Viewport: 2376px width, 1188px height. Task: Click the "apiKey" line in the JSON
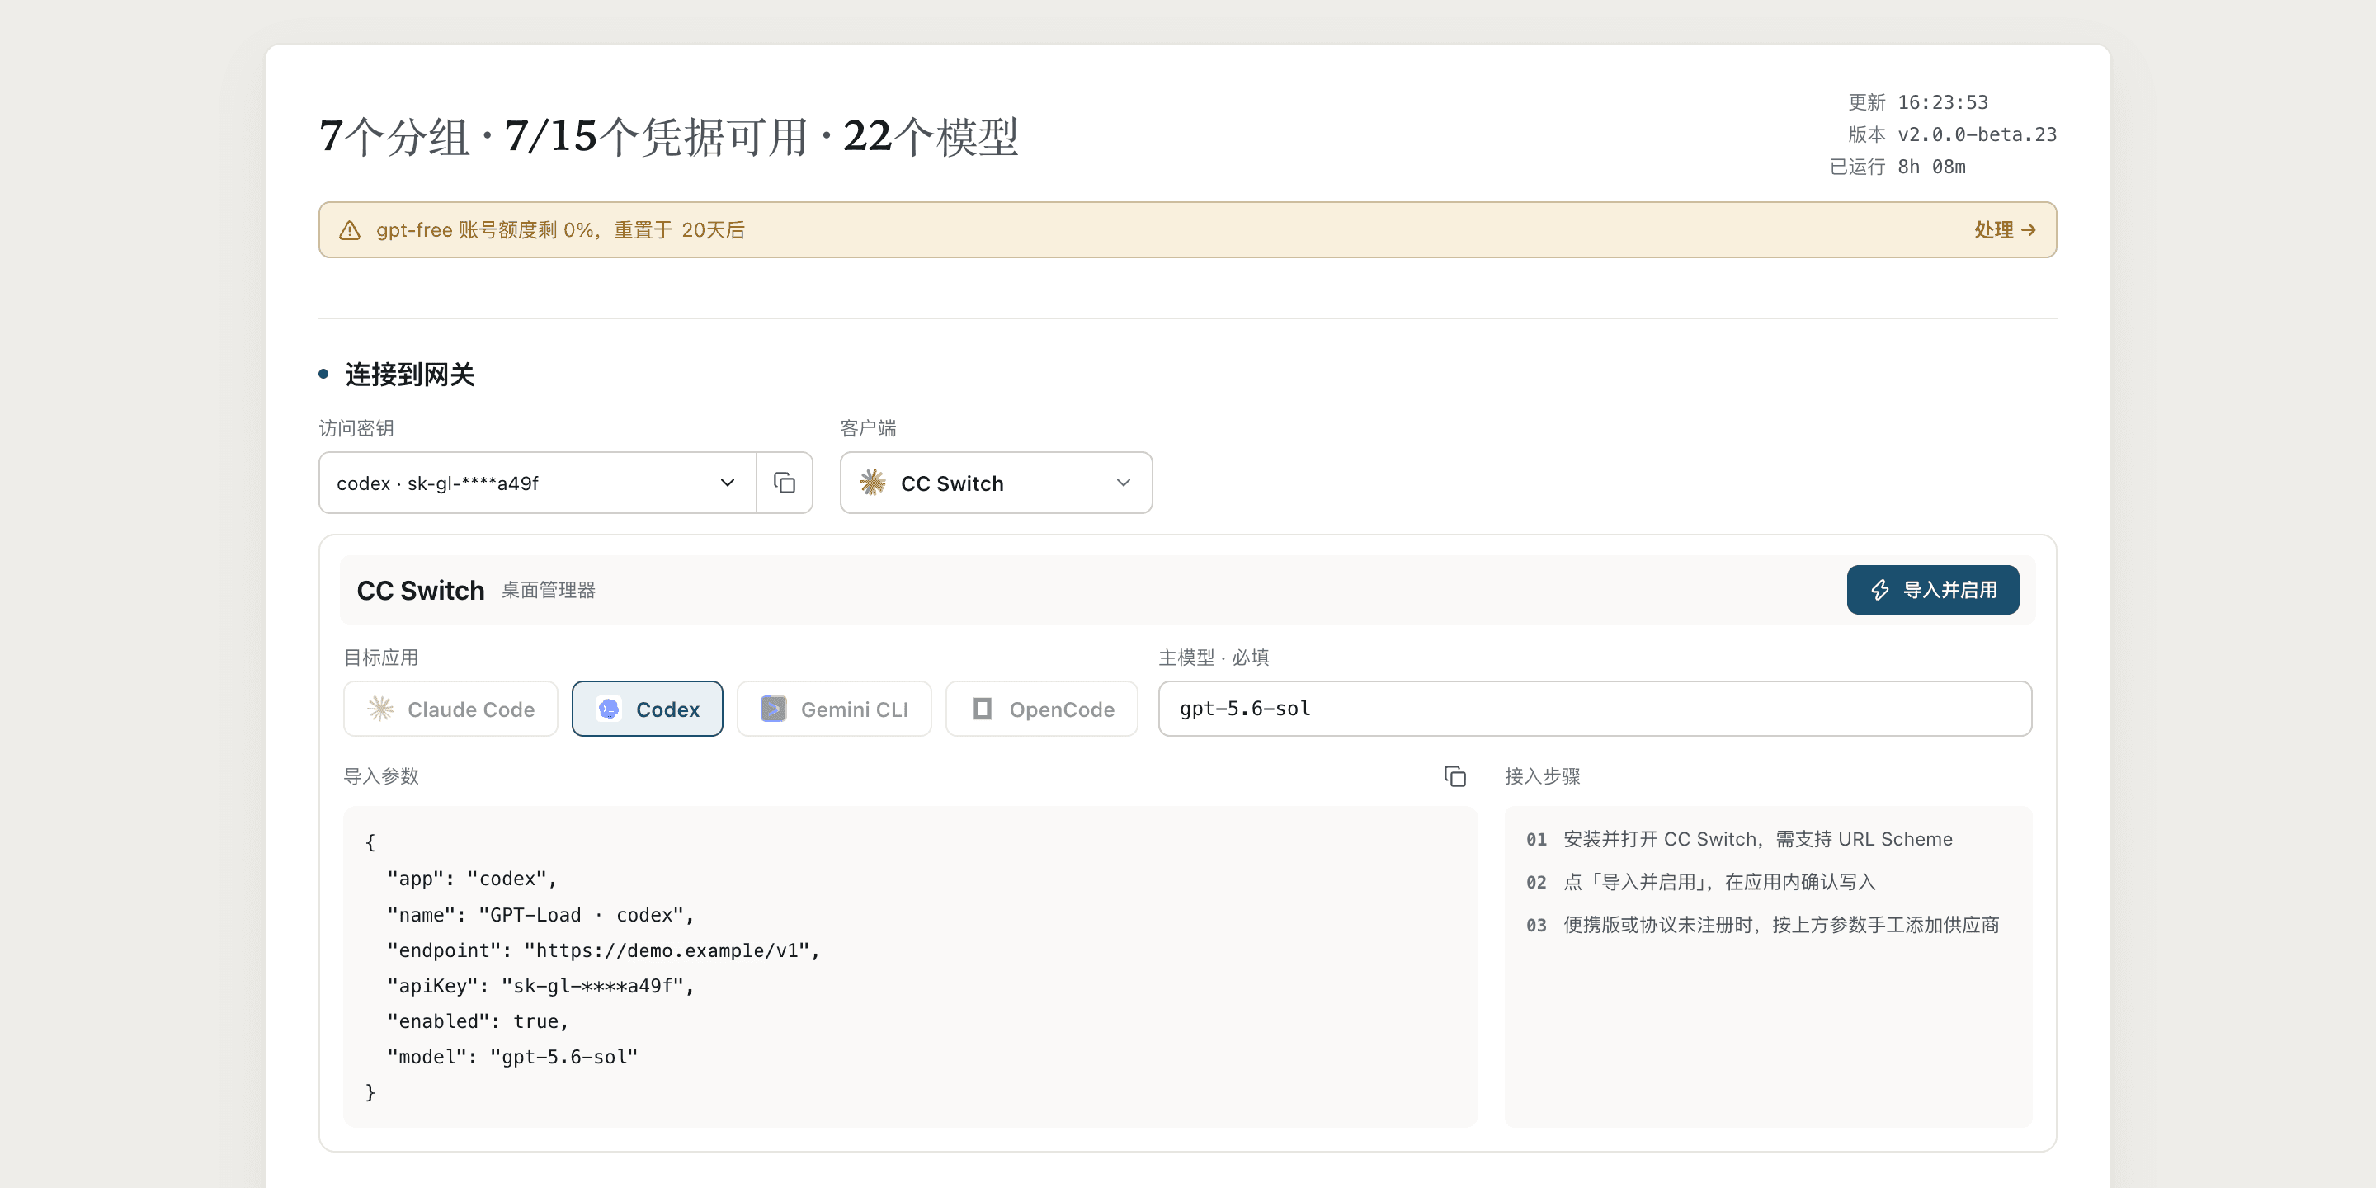[540, 986]
